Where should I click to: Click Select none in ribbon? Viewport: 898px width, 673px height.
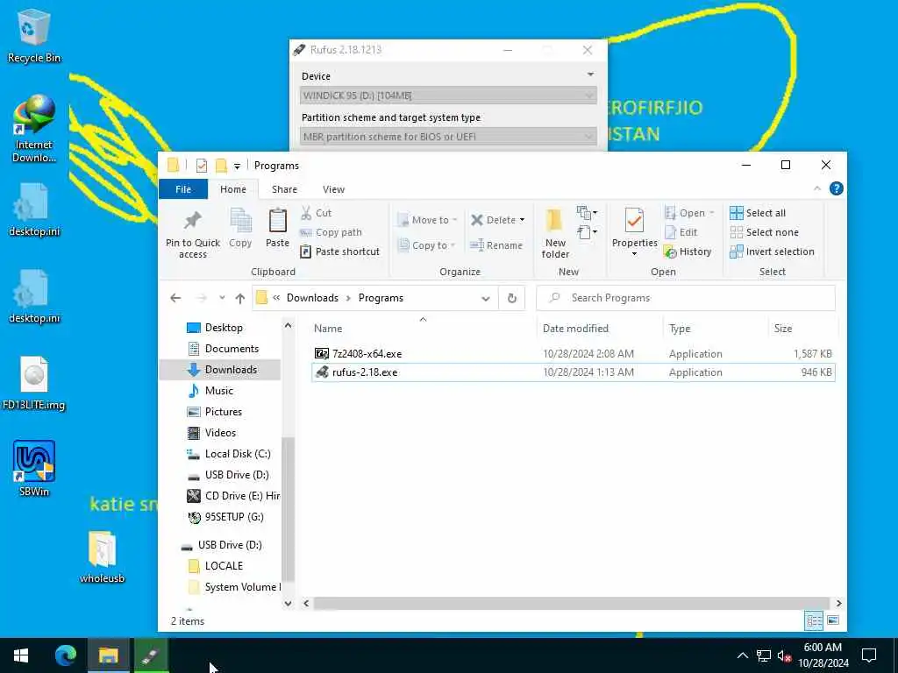(x=764, y=232)
